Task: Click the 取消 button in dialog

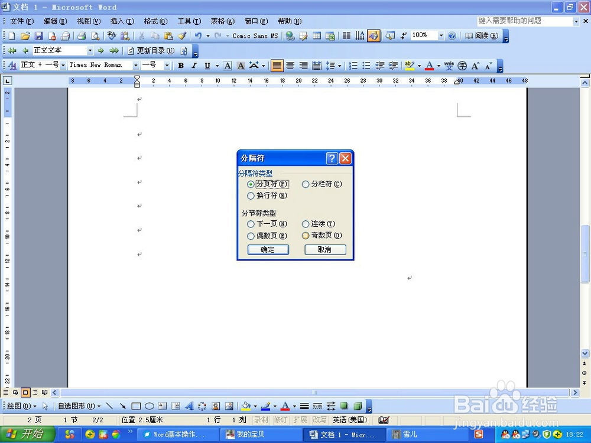Action: click(325, 250)
